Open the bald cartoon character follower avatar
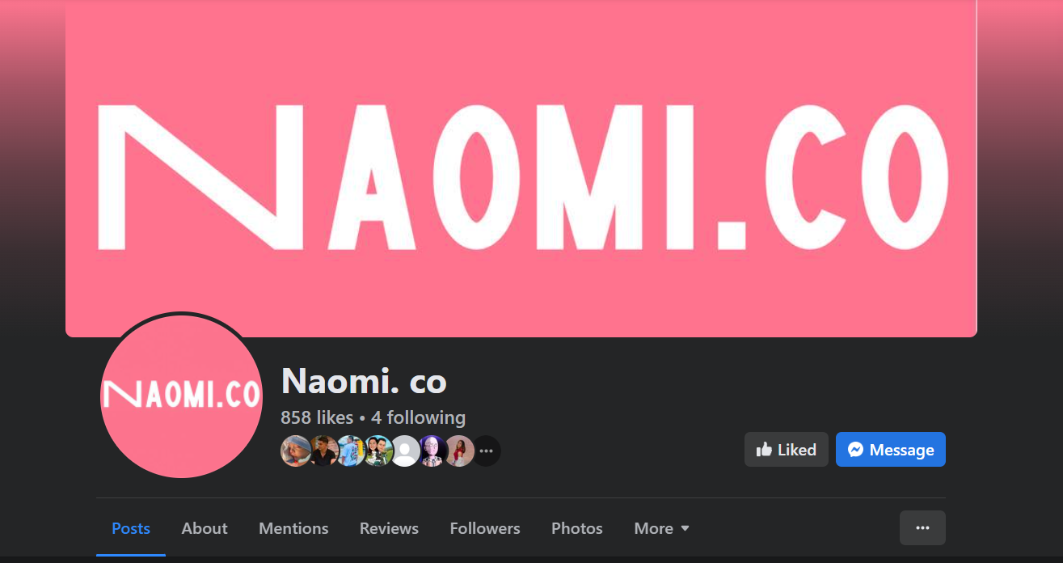 click(x=432, y=451)
